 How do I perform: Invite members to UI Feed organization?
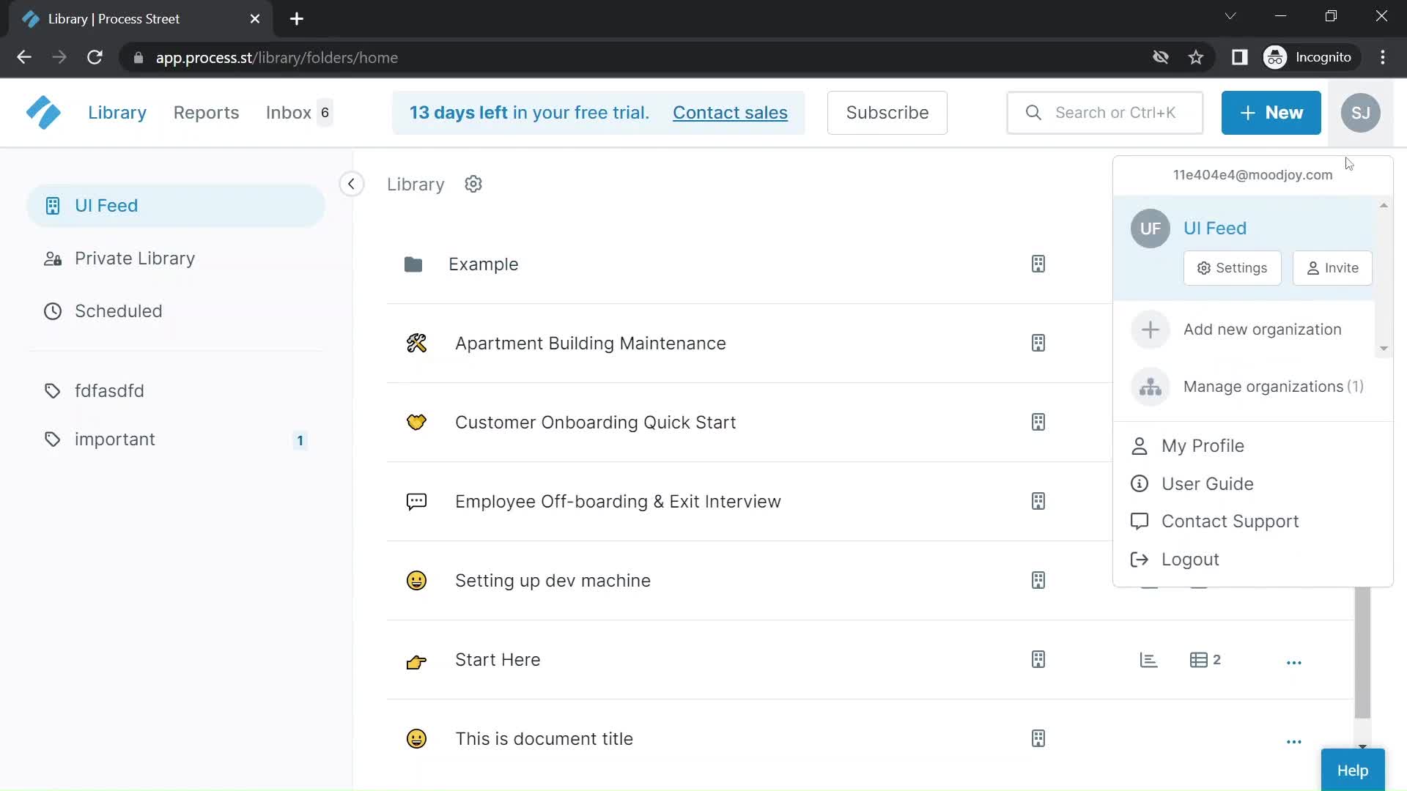pos(1332,268)
